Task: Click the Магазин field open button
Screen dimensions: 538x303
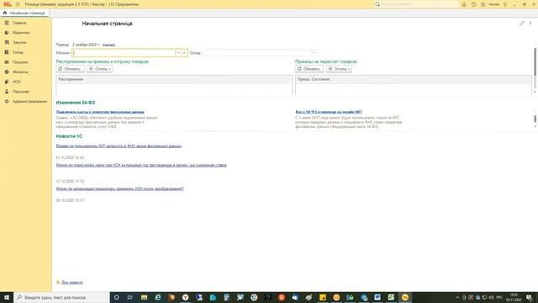Action: tap(184, 53)
